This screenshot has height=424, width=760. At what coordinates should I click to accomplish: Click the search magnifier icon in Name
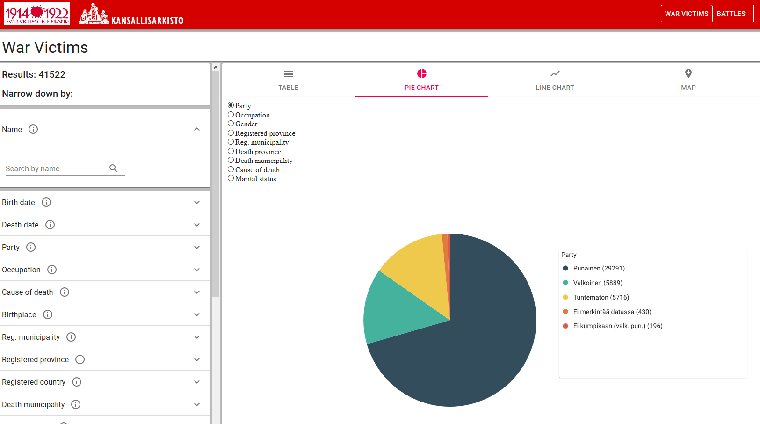tap(113, 168)
